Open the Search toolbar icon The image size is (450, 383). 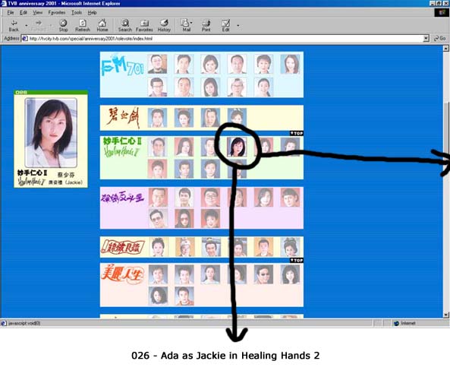click(125, 25)
